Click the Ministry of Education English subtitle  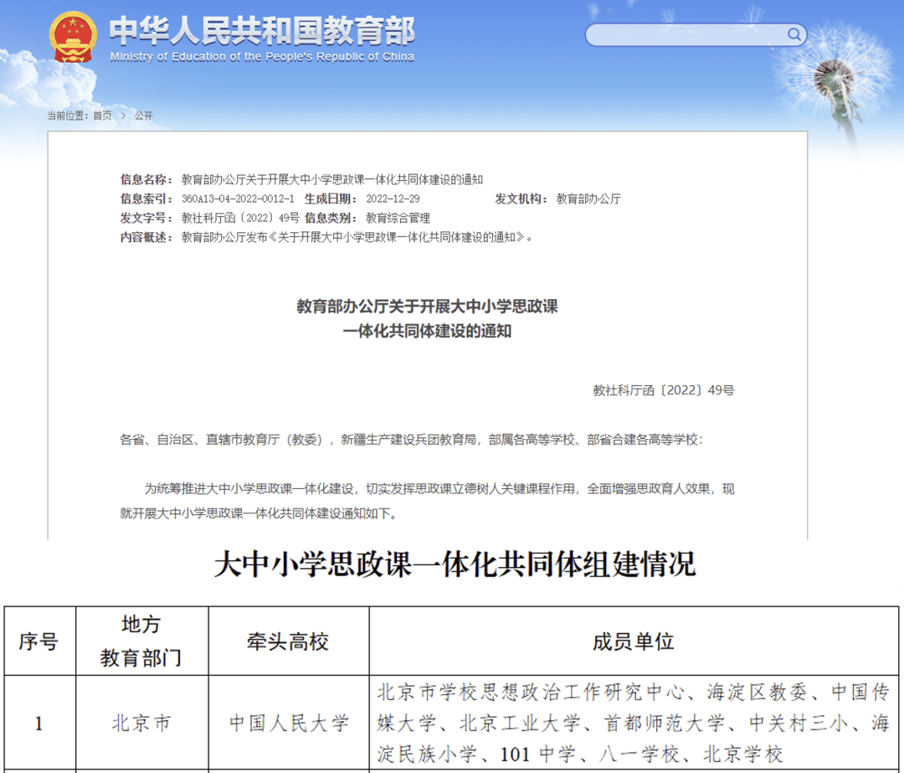coord(262,57)
